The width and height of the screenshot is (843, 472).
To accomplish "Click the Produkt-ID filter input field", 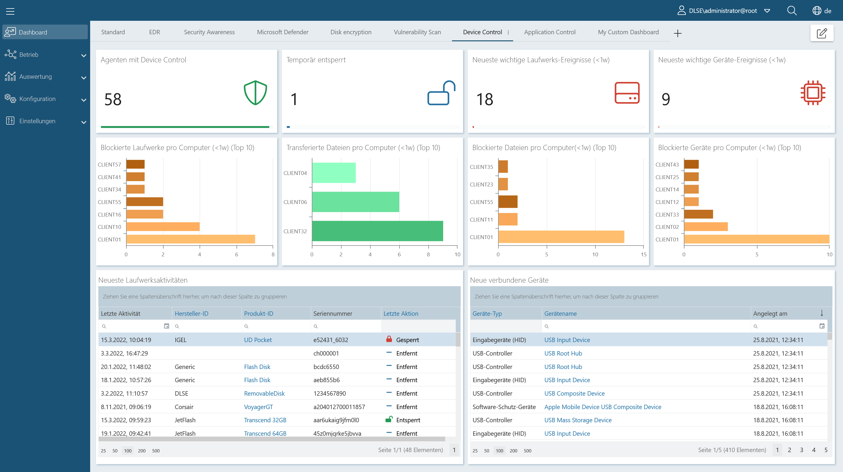I will (276, 326).
